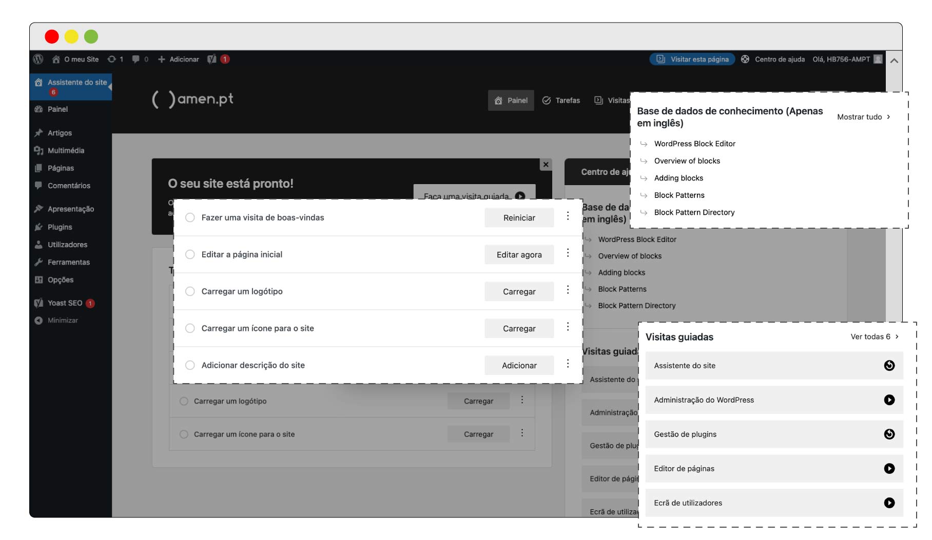Screen dimensions: 932x540
Task: Play the Ecrã de utilizadores tour
Action: pyautogui.click(x=889, y=503)
